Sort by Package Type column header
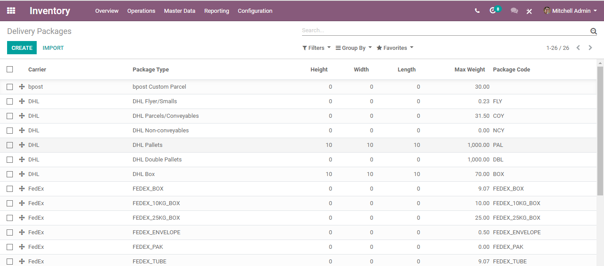Image resolution: width=604 pixels, height=266 pixels. pyautogui.click(x=151, y=69)
